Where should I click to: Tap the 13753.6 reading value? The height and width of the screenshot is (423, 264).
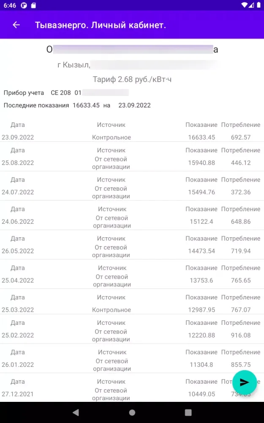point(201,280)
